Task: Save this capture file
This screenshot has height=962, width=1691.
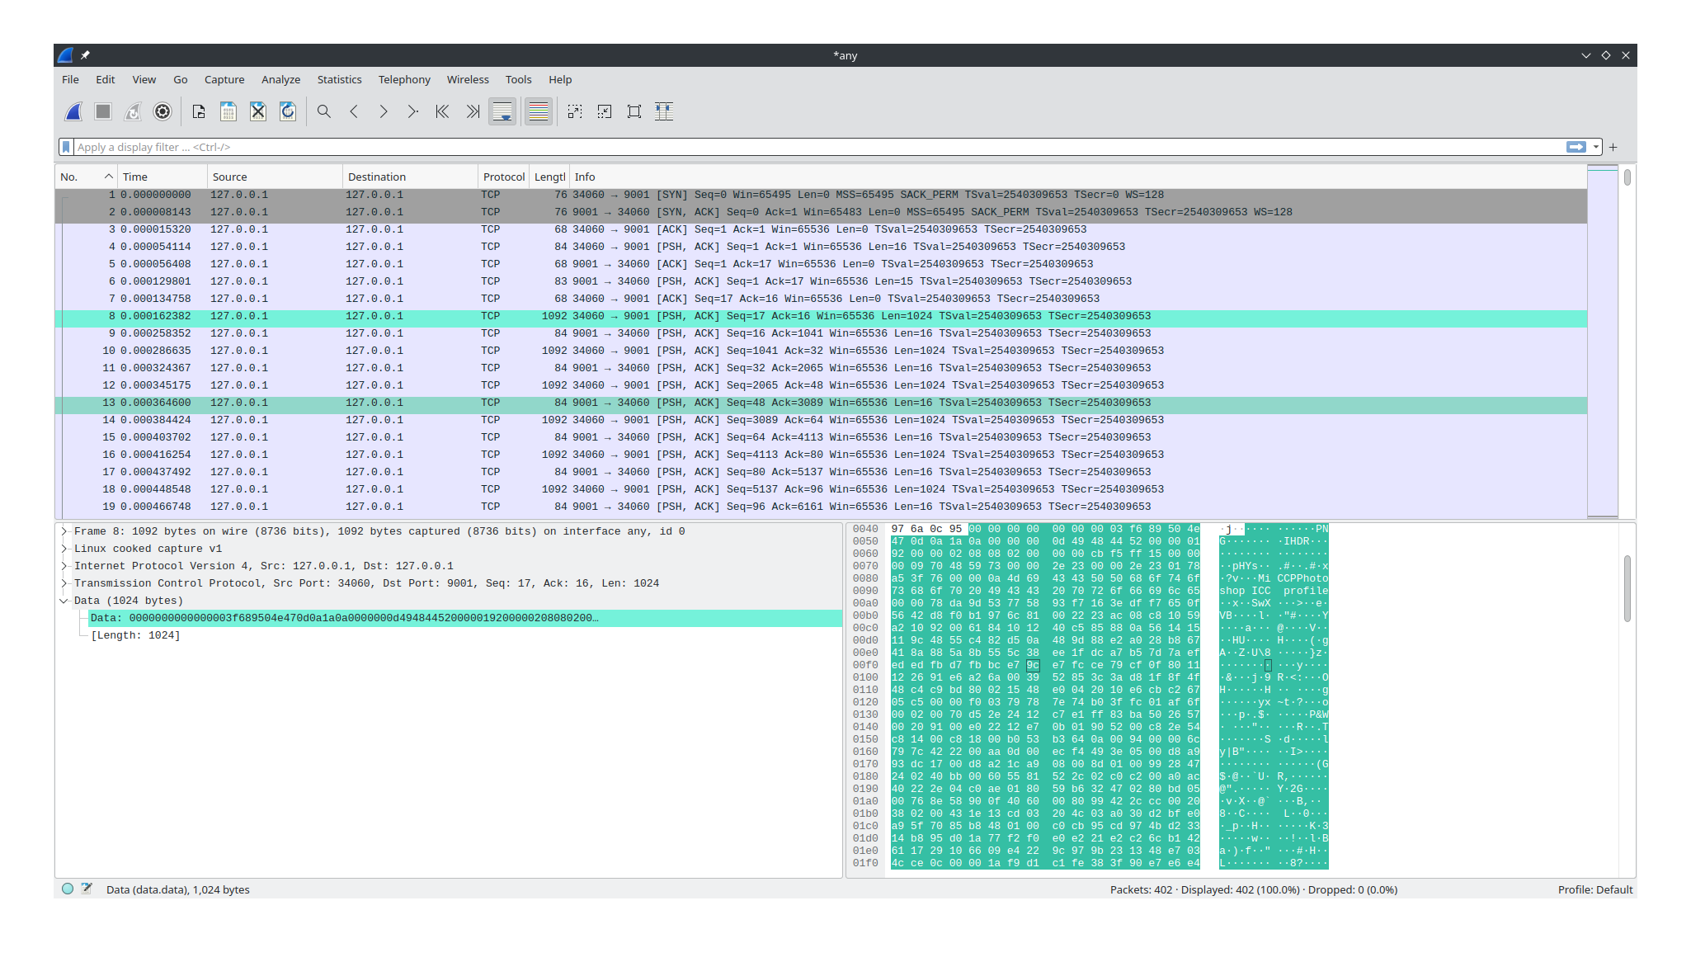Action: (x=228, y=111)
